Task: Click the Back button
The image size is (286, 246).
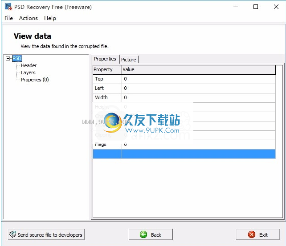Action: pos(151,234)
